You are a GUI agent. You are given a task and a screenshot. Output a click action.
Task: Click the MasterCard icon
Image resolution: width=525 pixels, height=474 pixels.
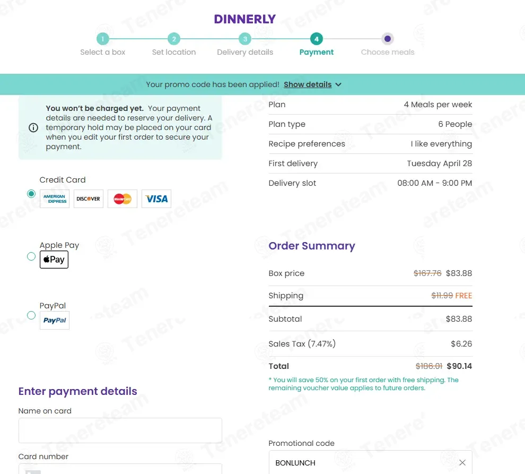tap(122, 199)
